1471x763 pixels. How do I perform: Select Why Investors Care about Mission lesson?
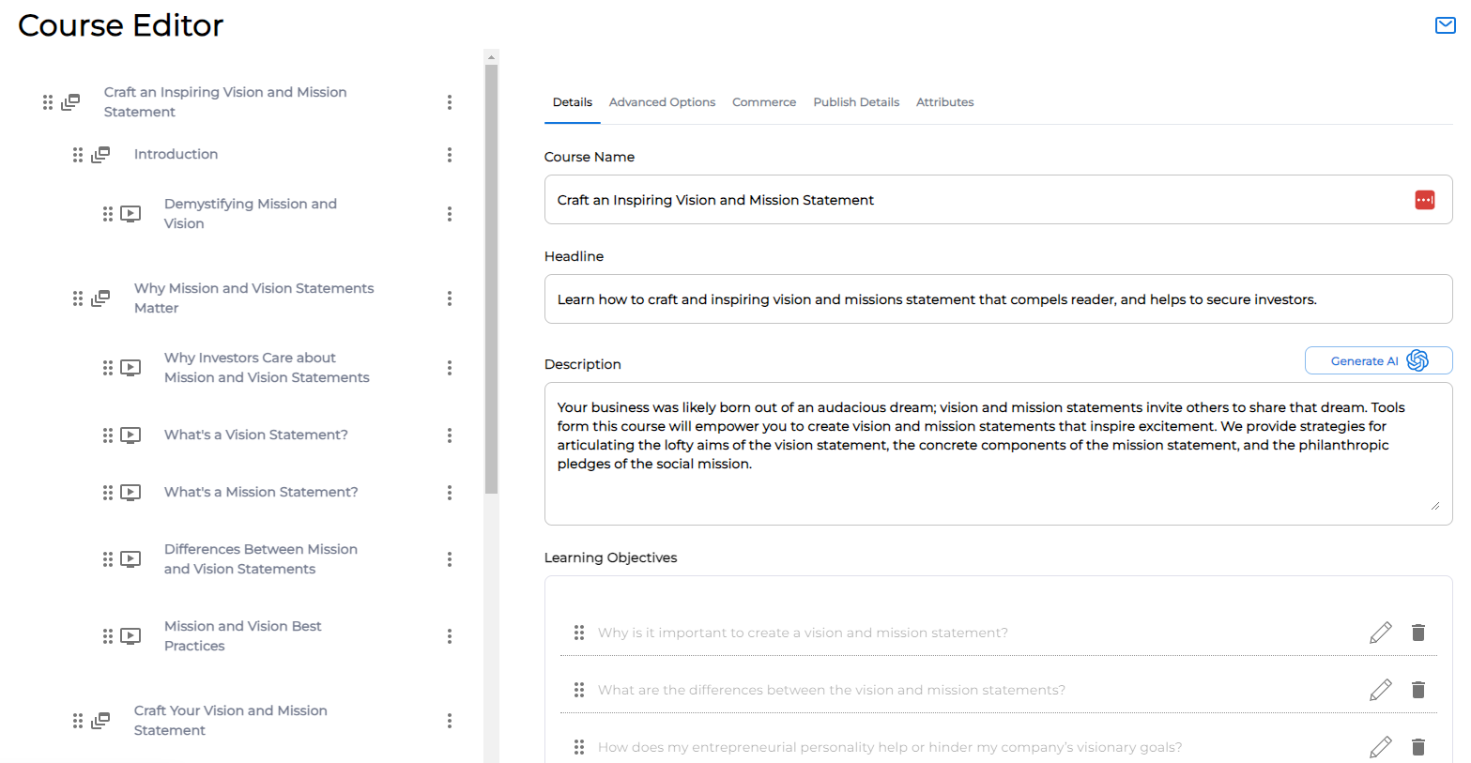click(267, 368)
